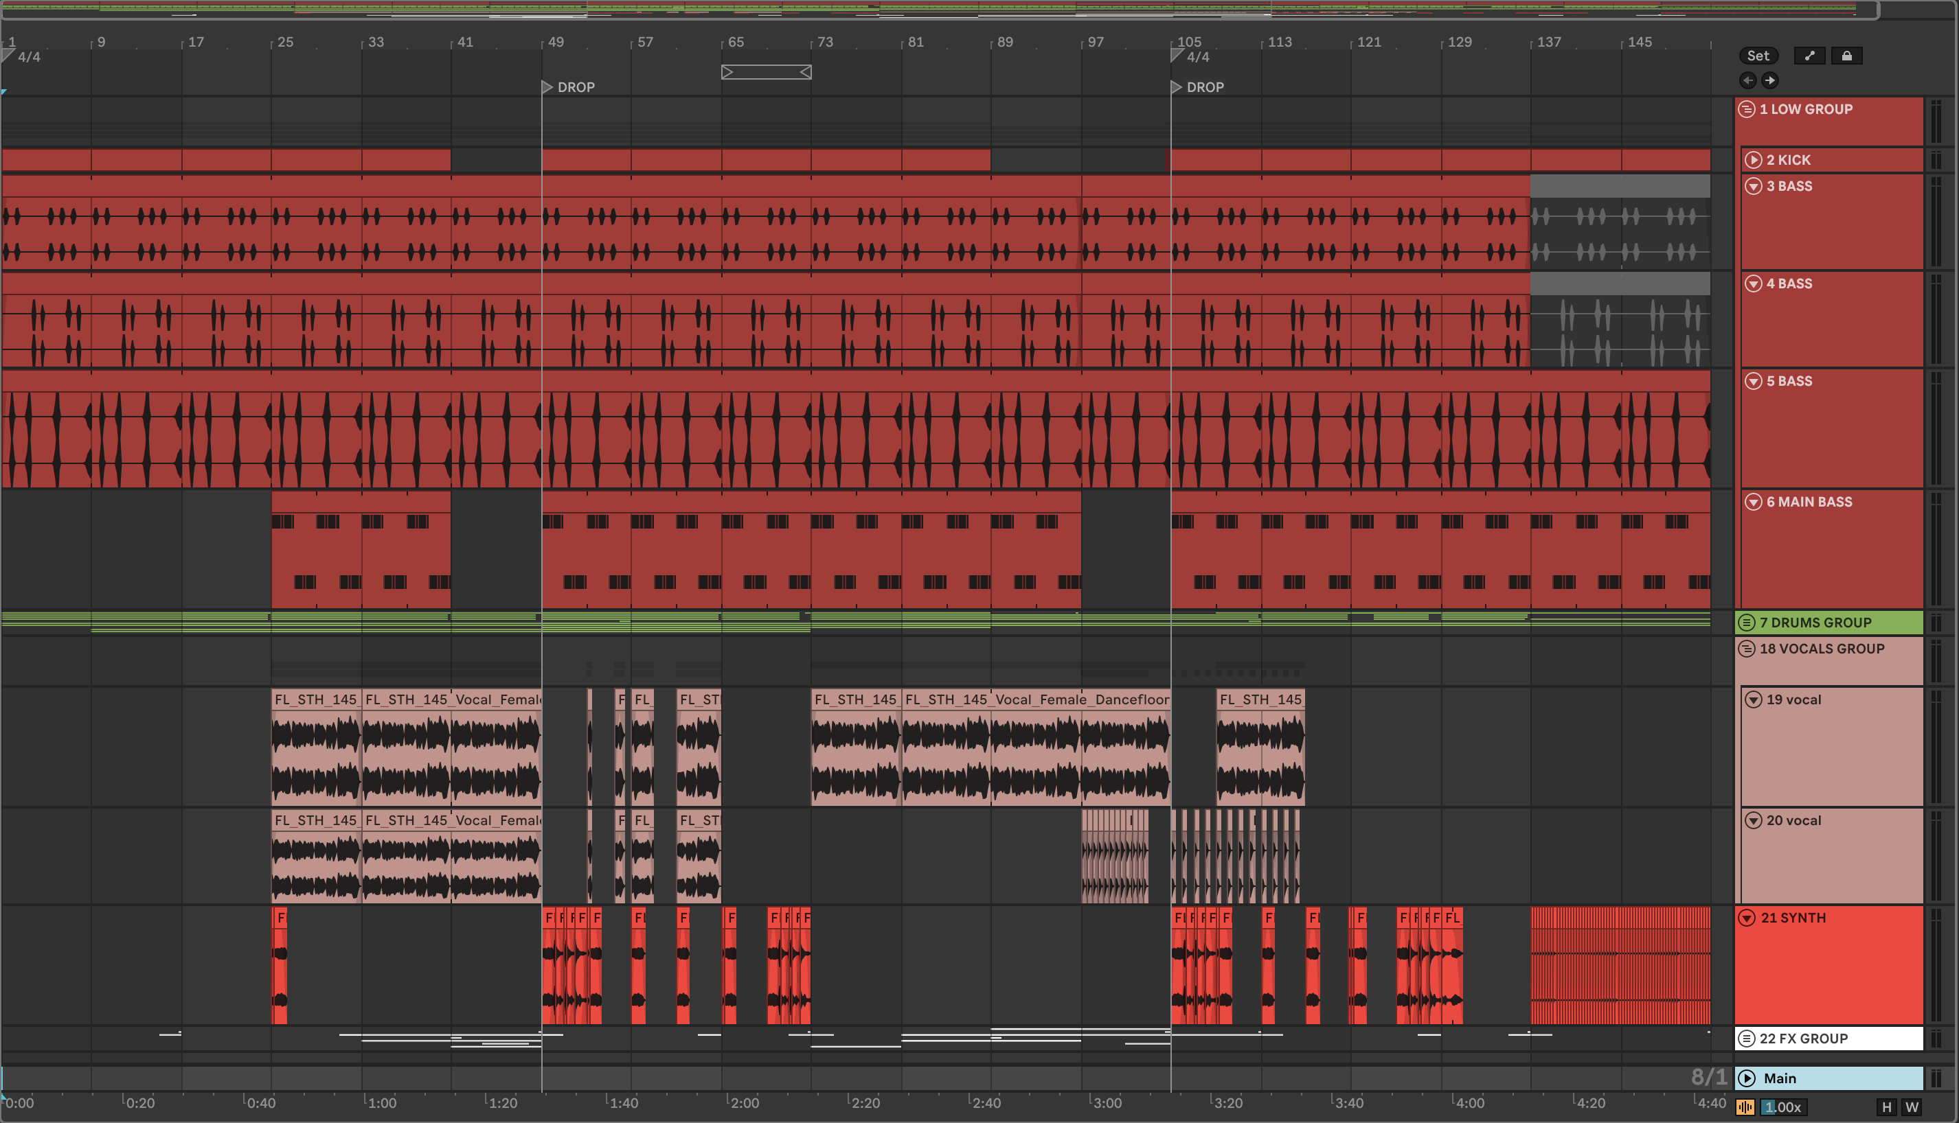Jump to the previous locator arrow
The width and height of the screenshot is (1959, 1123).
click(1747, 80)
